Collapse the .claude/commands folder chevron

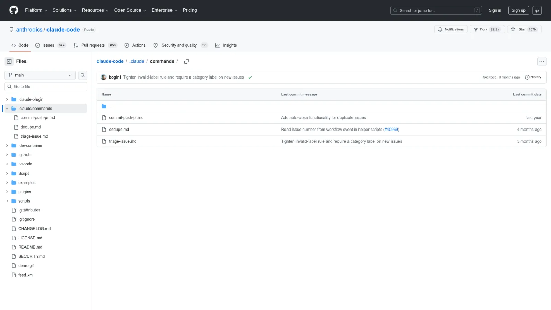click(x=7, y=108)
